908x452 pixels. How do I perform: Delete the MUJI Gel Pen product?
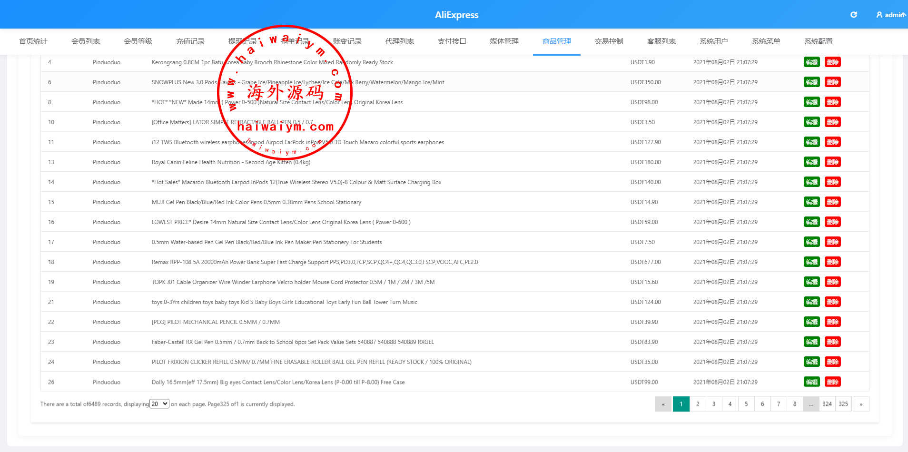[833, 202]
